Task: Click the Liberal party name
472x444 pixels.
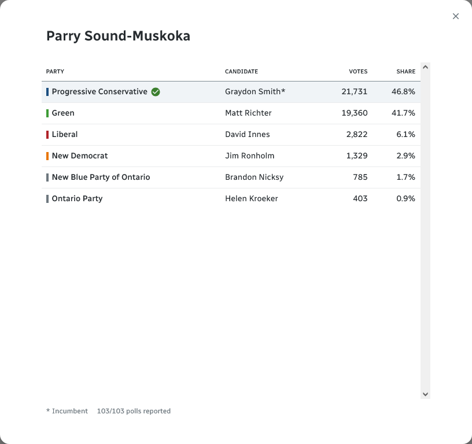Action: pos(65,135)
